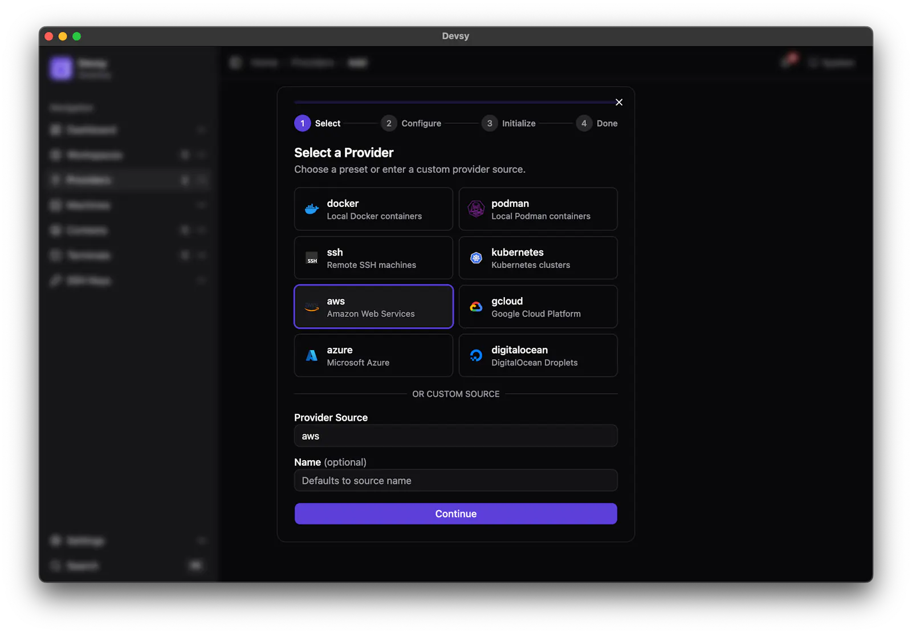Click the Devsy app logo in sidebar
Screen dimensions: 912x634
coord(61,68)
